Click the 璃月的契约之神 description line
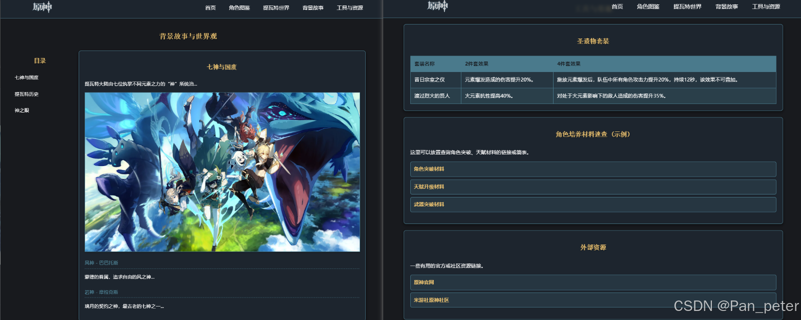This screenshot has width=801, height=320. click(124, 306)
